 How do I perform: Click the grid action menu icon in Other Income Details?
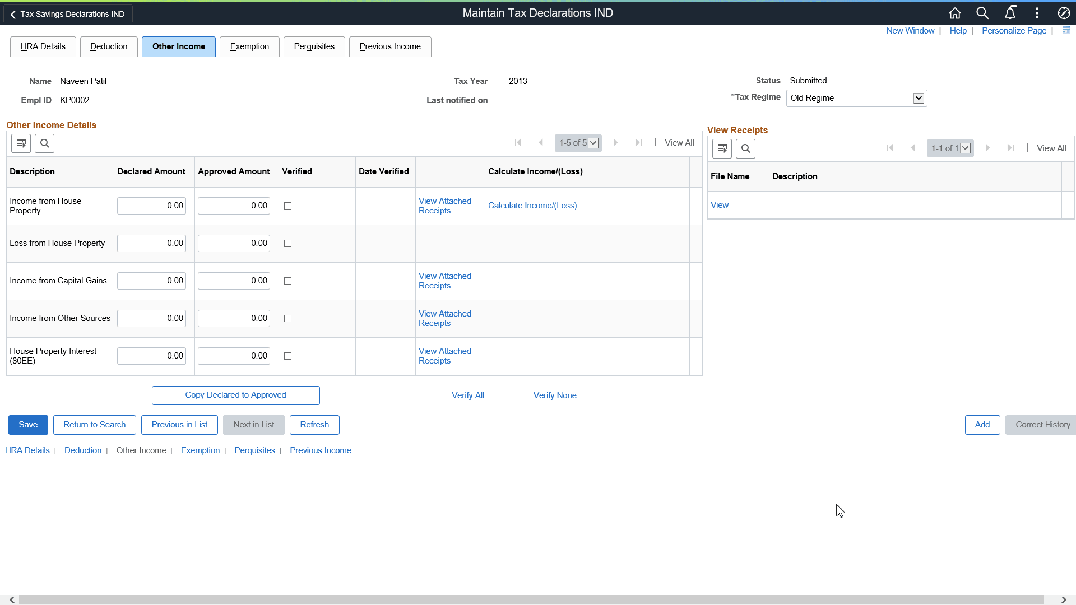tap(20, 143)
